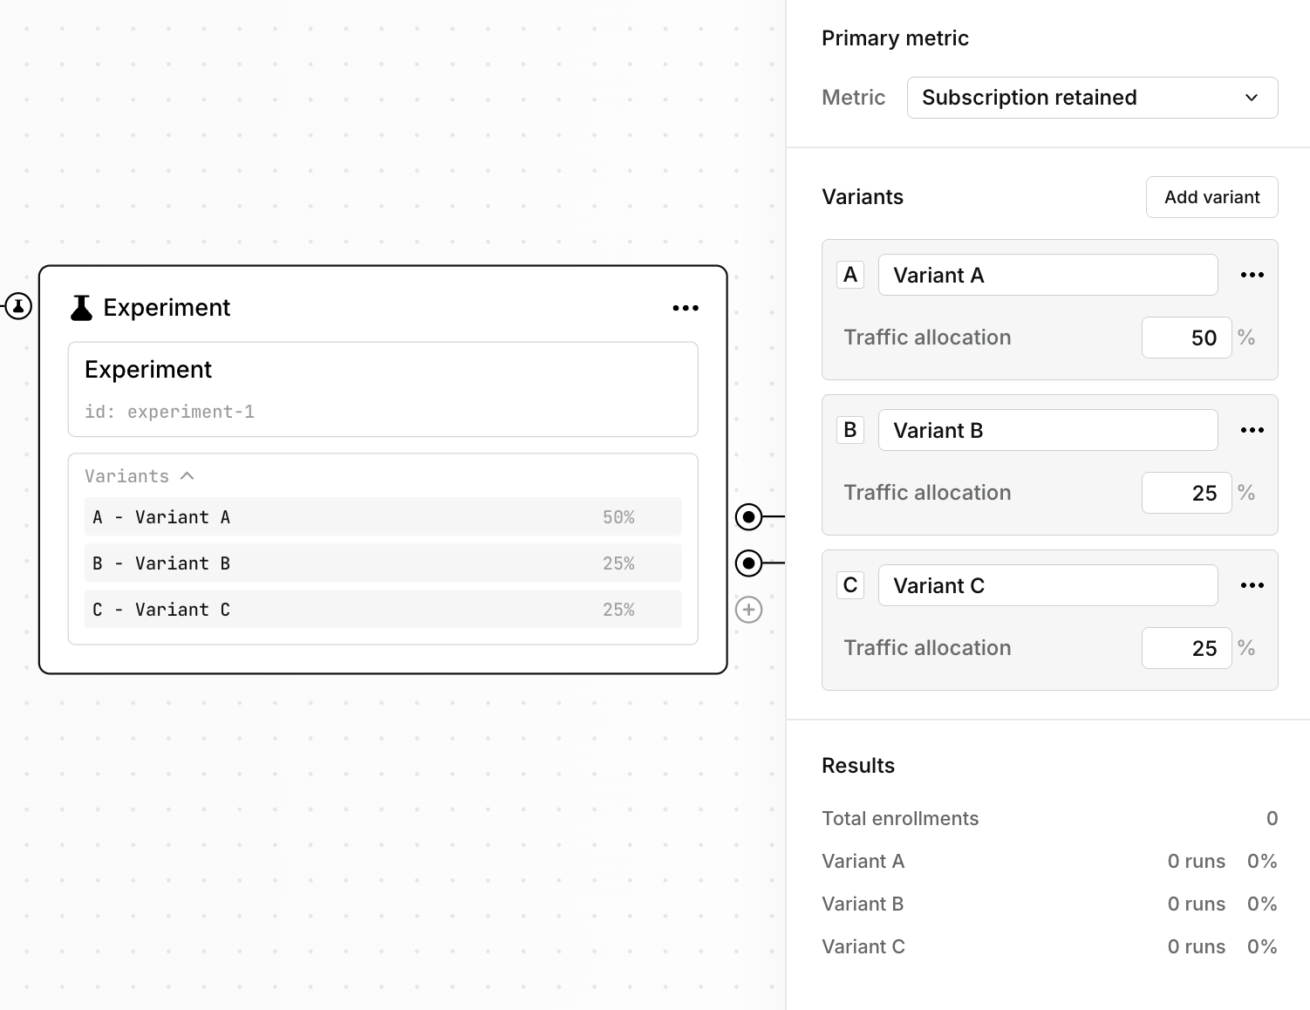
Task: Open the Experiment node three-dot menu
Action: click(x=686, y=308)
